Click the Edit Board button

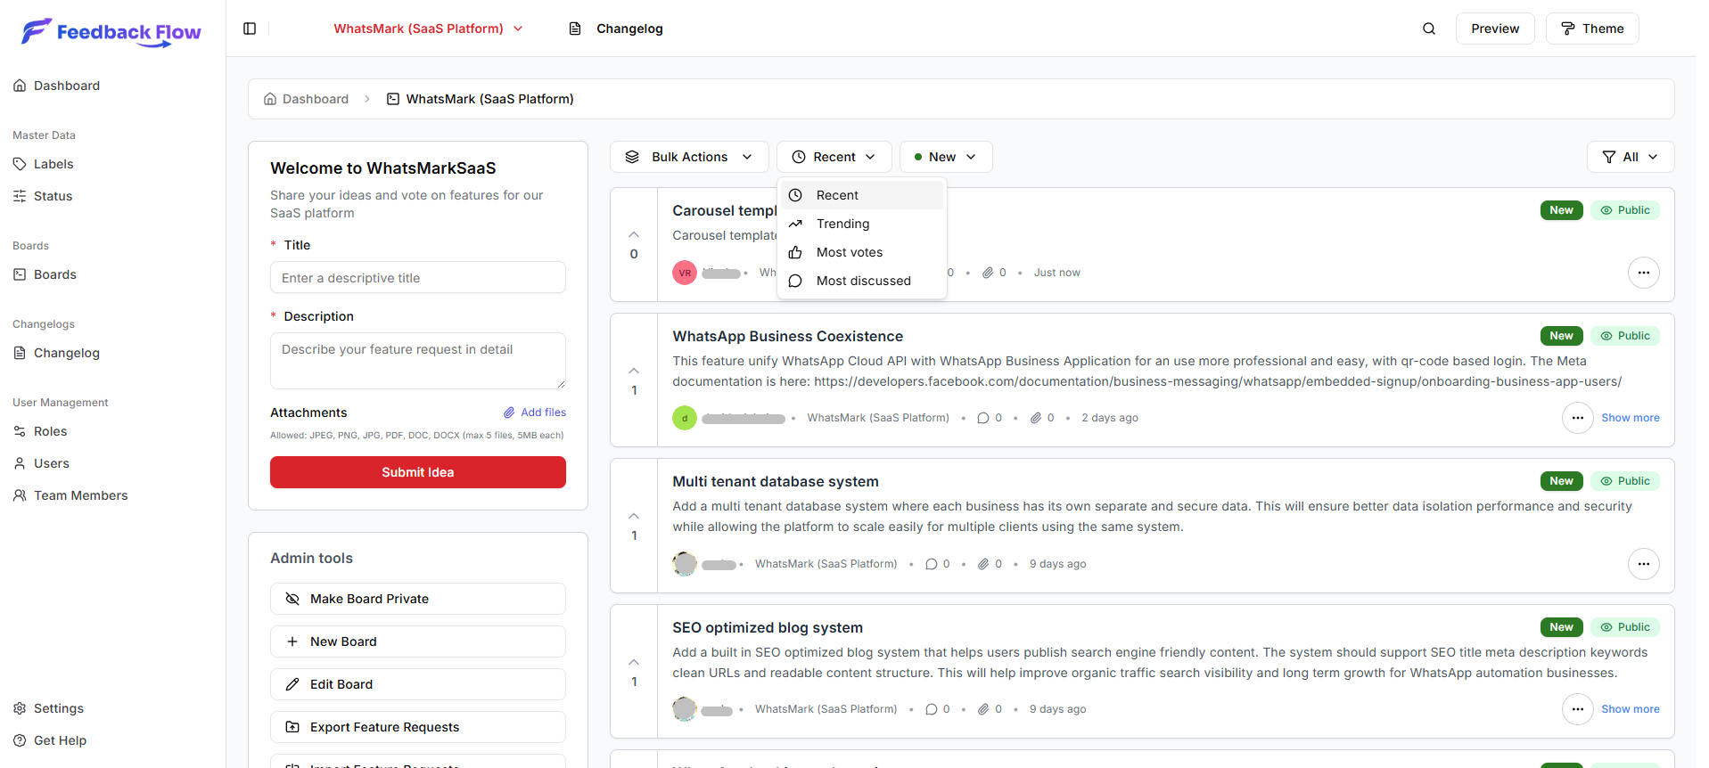[x=418, y=684]
